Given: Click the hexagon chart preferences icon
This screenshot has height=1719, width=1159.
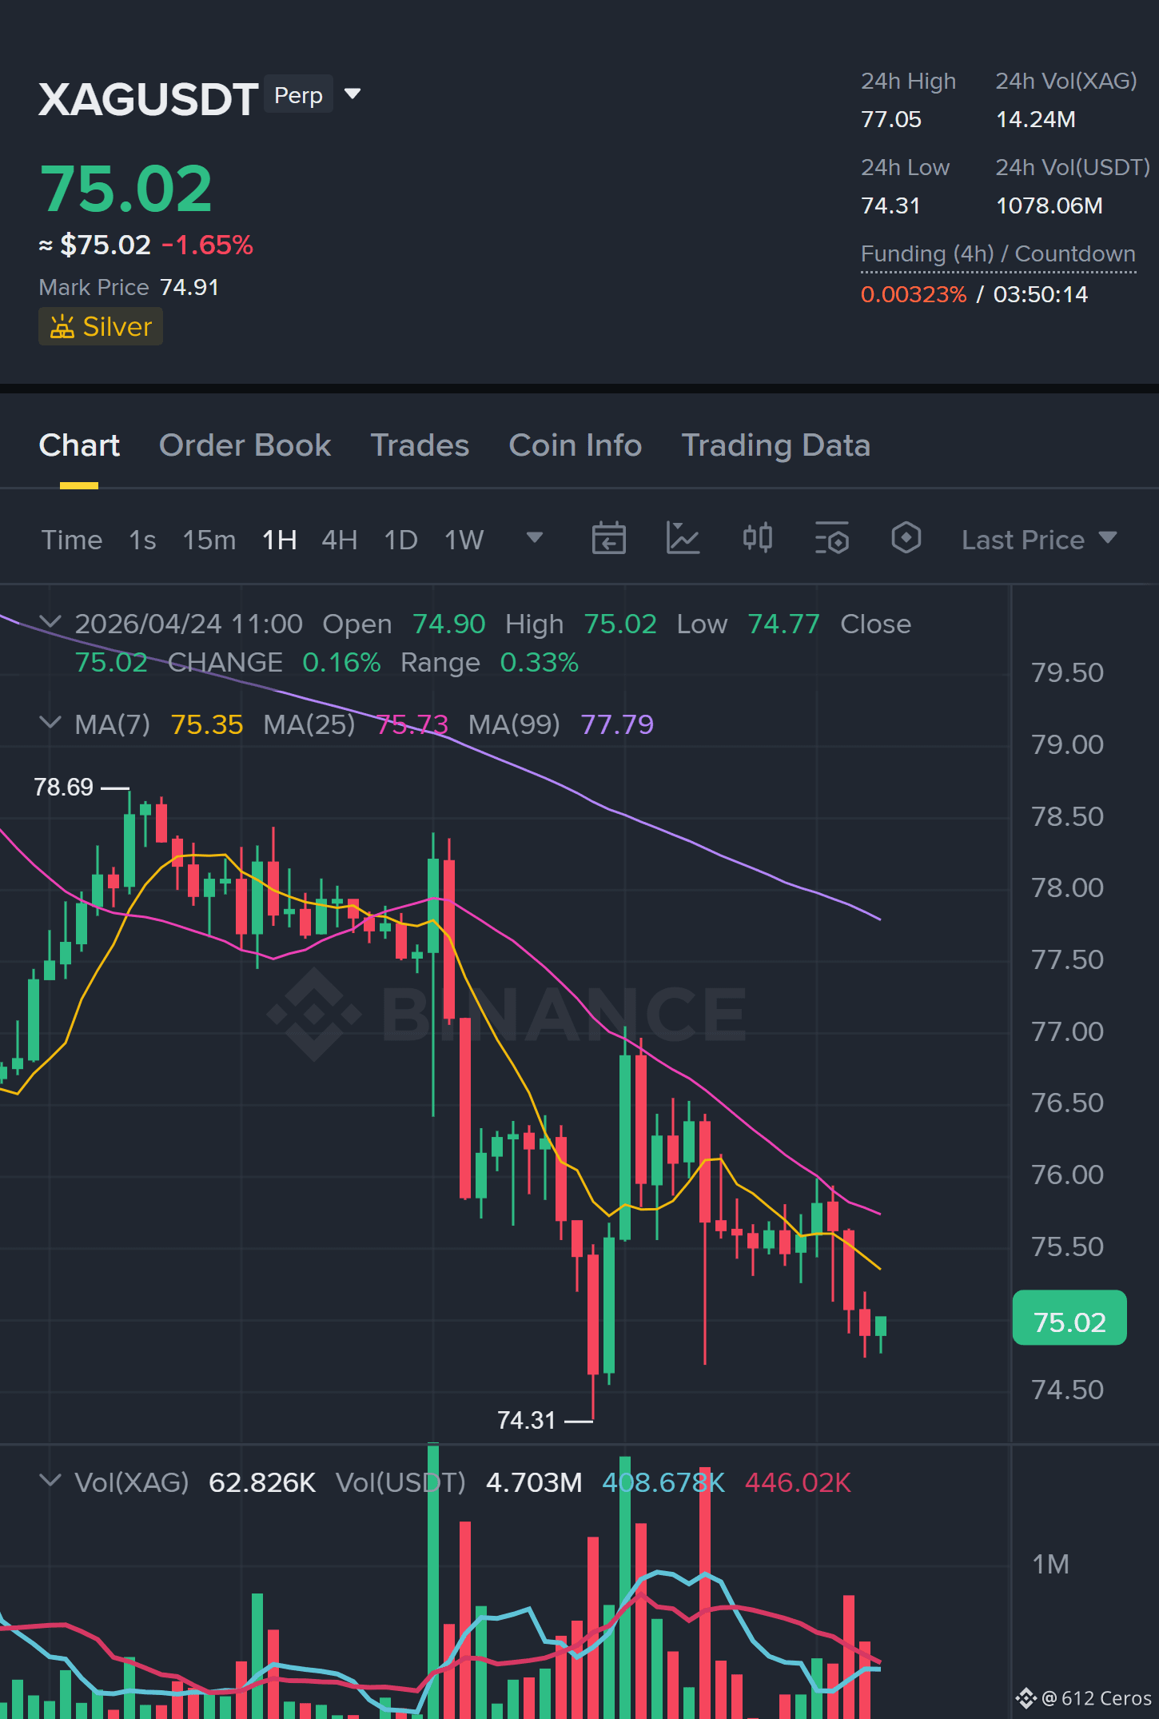Looking at the screenshot, I should point(906,538).
